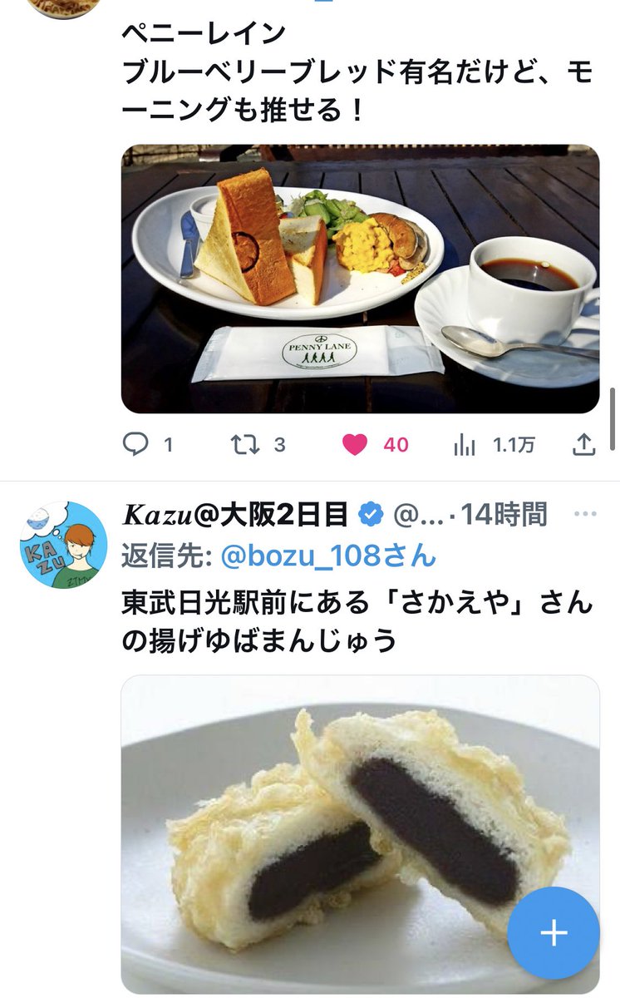
Task: Unlike the Penny Lane tweet via pink heart
Action: [355, 445]
